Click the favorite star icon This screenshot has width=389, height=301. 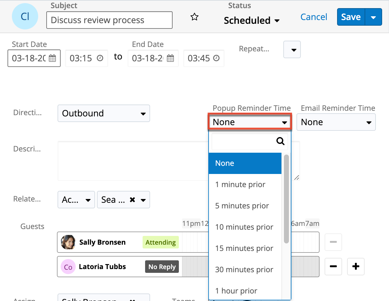click(194, 17)
